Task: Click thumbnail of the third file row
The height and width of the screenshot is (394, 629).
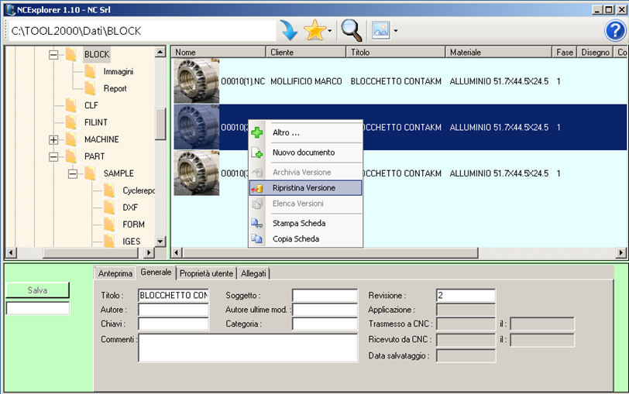Action: point(197,173)
